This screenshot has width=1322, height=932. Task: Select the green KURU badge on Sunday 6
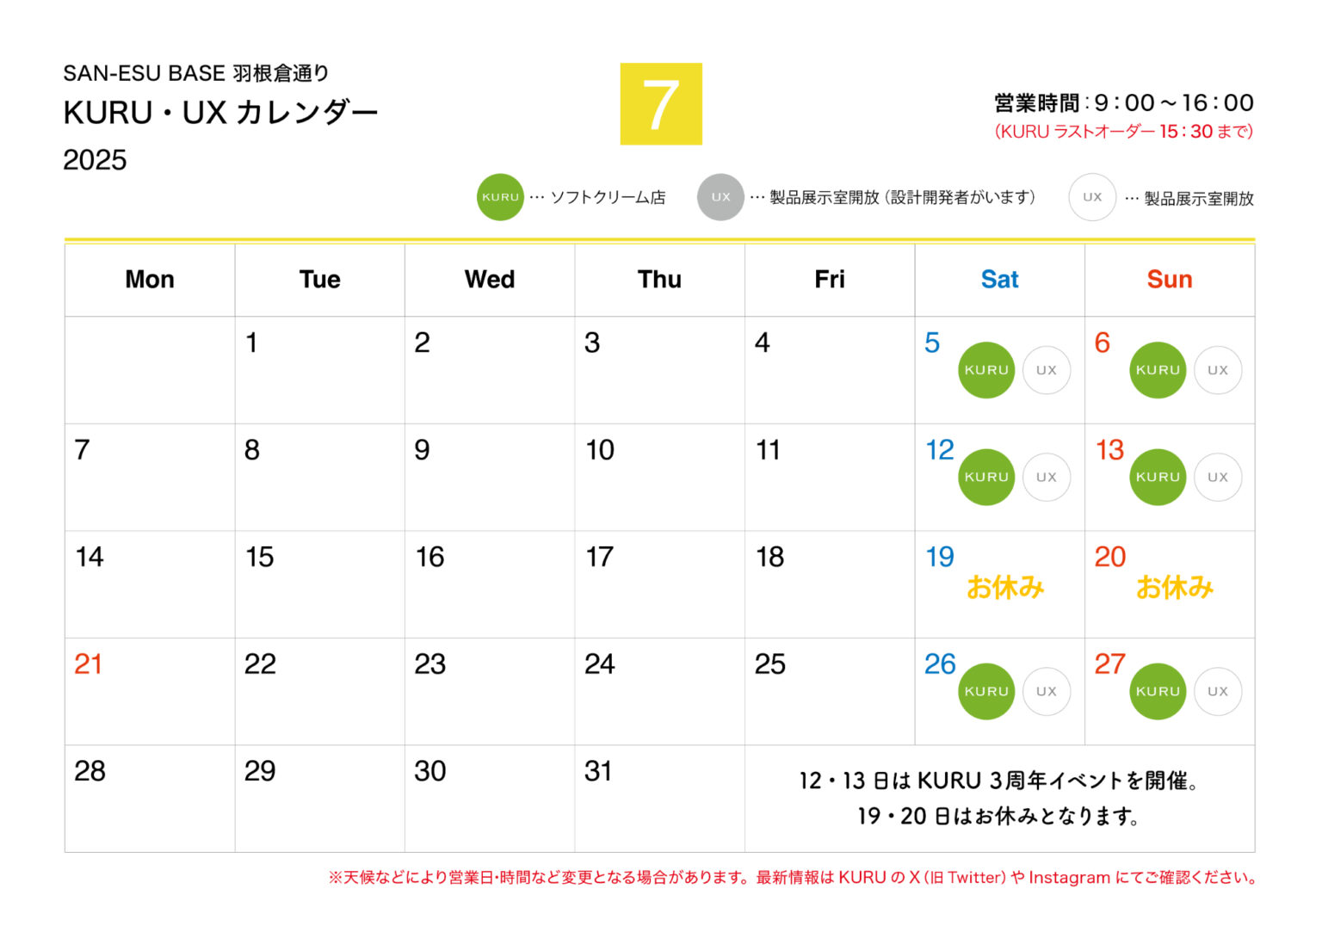tap(1158, 370)
